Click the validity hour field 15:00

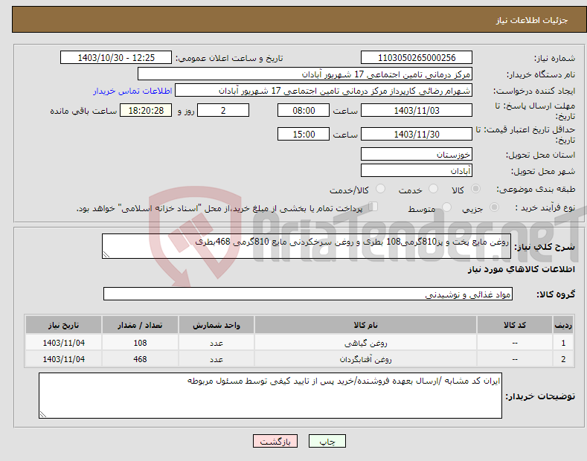pyautogui.click(x=304, y=134)
